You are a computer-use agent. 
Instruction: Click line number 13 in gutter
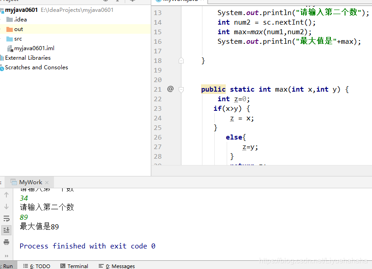pos(158,13)
